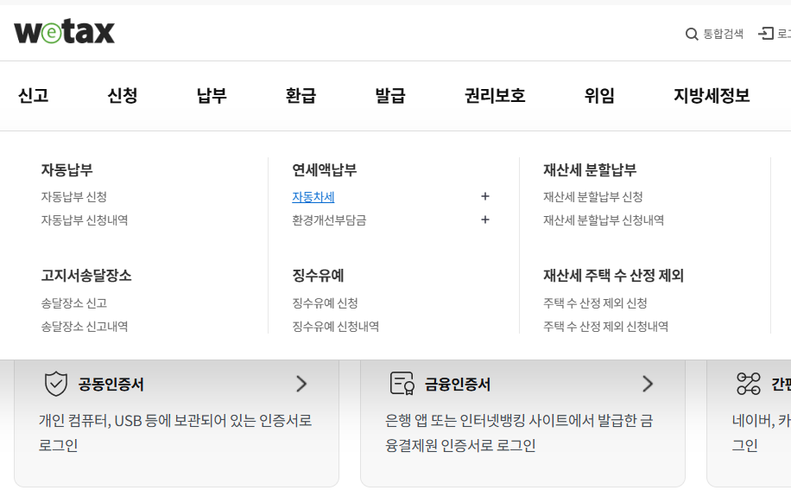Select the 신고 menu item
The height and width of the screenshot is (503, 791).
tap(33, 96)
